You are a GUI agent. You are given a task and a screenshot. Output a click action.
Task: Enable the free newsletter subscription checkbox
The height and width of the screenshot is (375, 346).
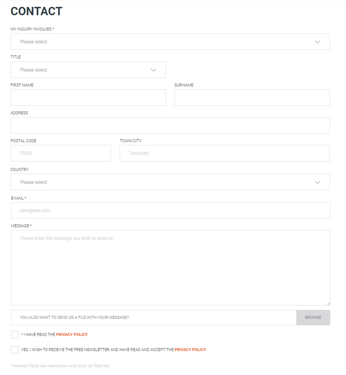click(15, 350)
